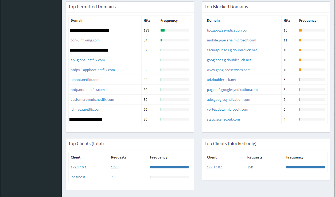Open 172.17.0.1 in Top Clients (blocked only)
Viewport: 335px width, 197px height.
coord(215,167)
